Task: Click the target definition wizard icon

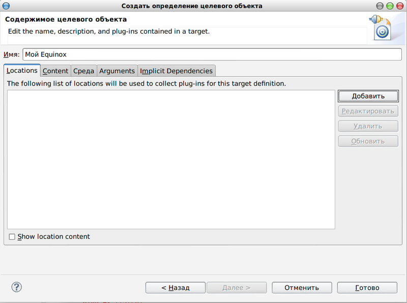Action: (381, 27)
